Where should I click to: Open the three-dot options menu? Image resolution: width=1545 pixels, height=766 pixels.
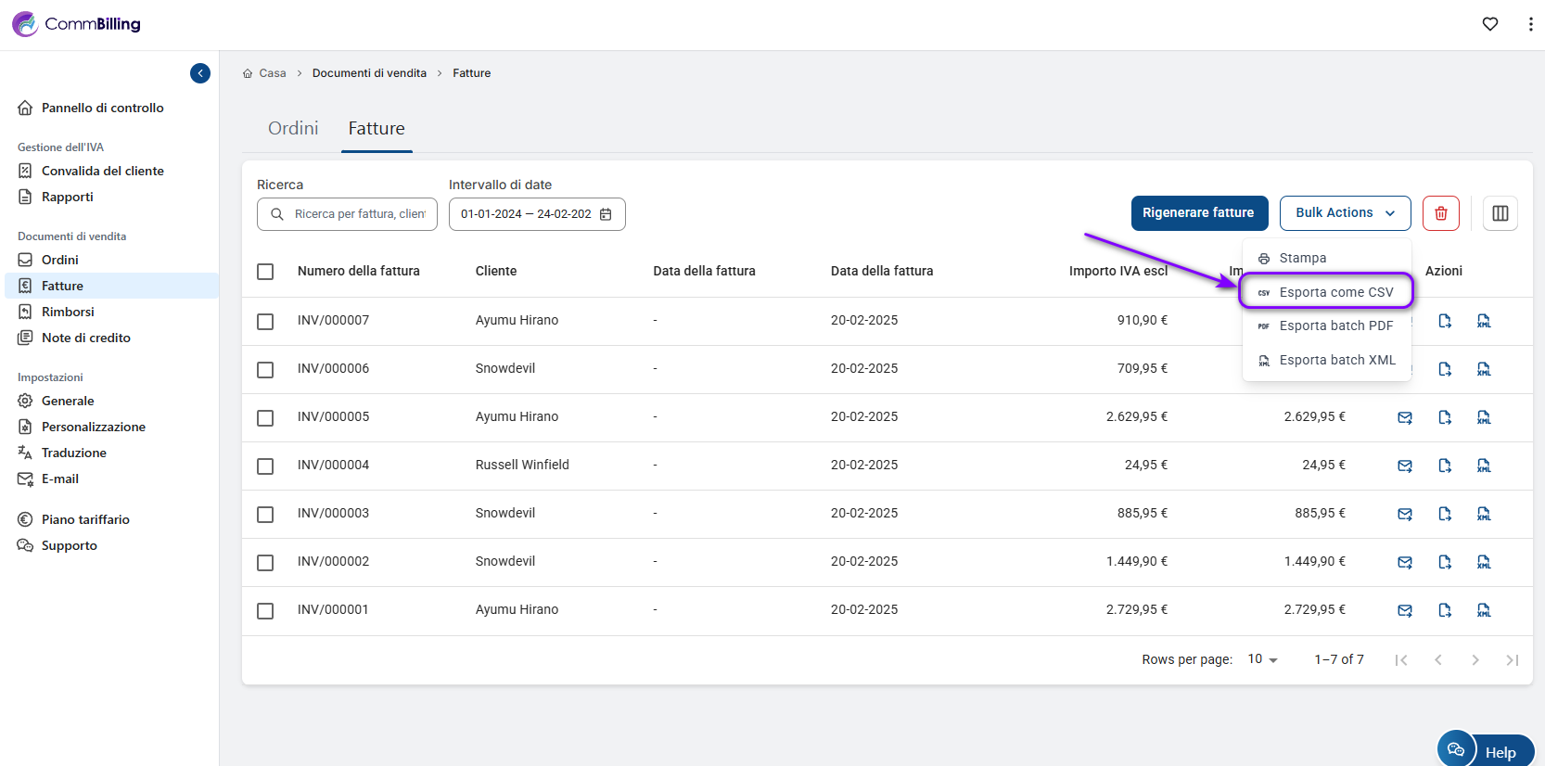[1529, 24]
